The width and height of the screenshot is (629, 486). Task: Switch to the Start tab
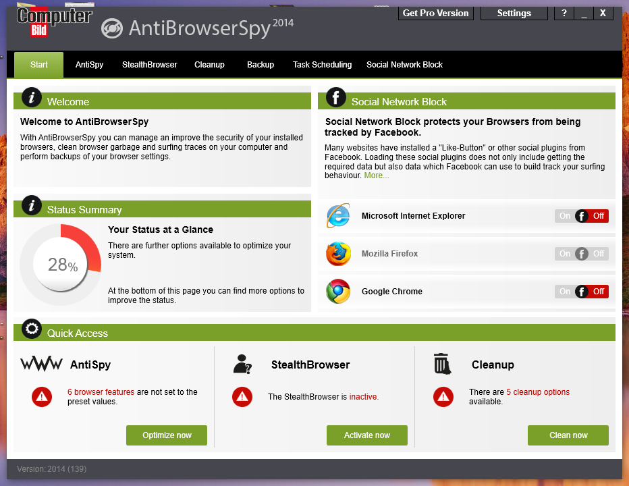click(39, 65)
